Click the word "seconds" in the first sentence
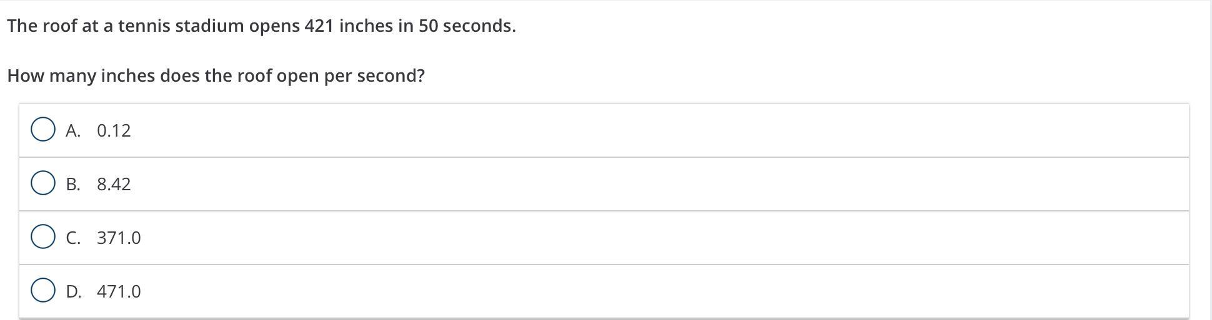Image resolution: width=1212 pixels, height=320 pixels. pos(479,26)
